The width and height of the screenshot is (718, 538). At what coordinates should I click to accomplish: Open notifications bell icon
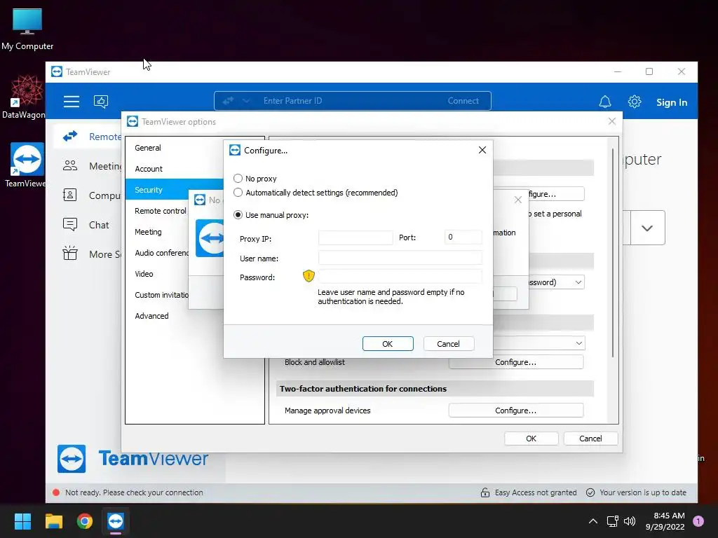[x=605, y=102]
